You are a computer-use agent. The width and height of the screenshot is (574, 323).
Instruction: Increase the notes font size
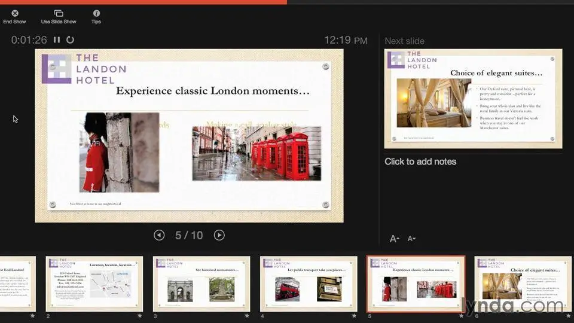[x=394, y=239]
